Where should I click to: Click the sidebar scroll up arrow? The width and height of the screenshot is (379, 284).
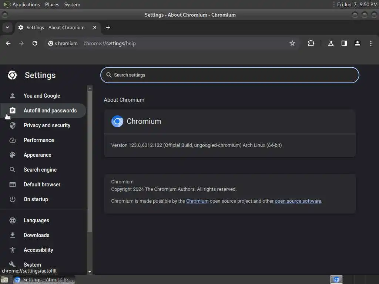click(x=90, y=89)
